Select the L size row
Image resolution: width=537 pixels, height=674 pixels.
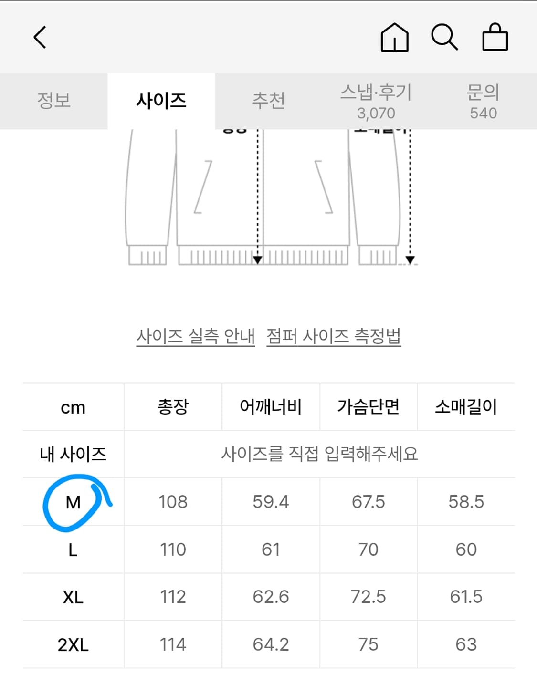(72, 549)
